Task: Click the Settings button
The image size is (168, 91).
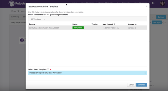Action: pyautogui.click(x=161, y=17)
